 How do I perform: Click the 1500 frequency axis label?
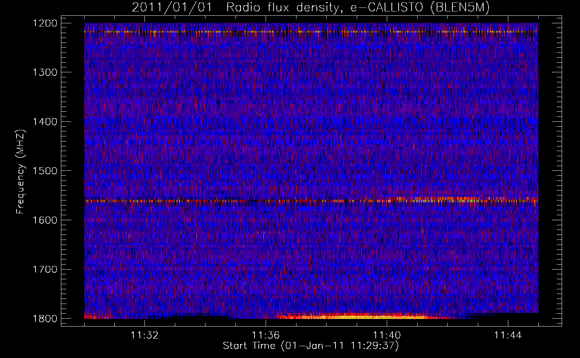[x=45, y=171]
